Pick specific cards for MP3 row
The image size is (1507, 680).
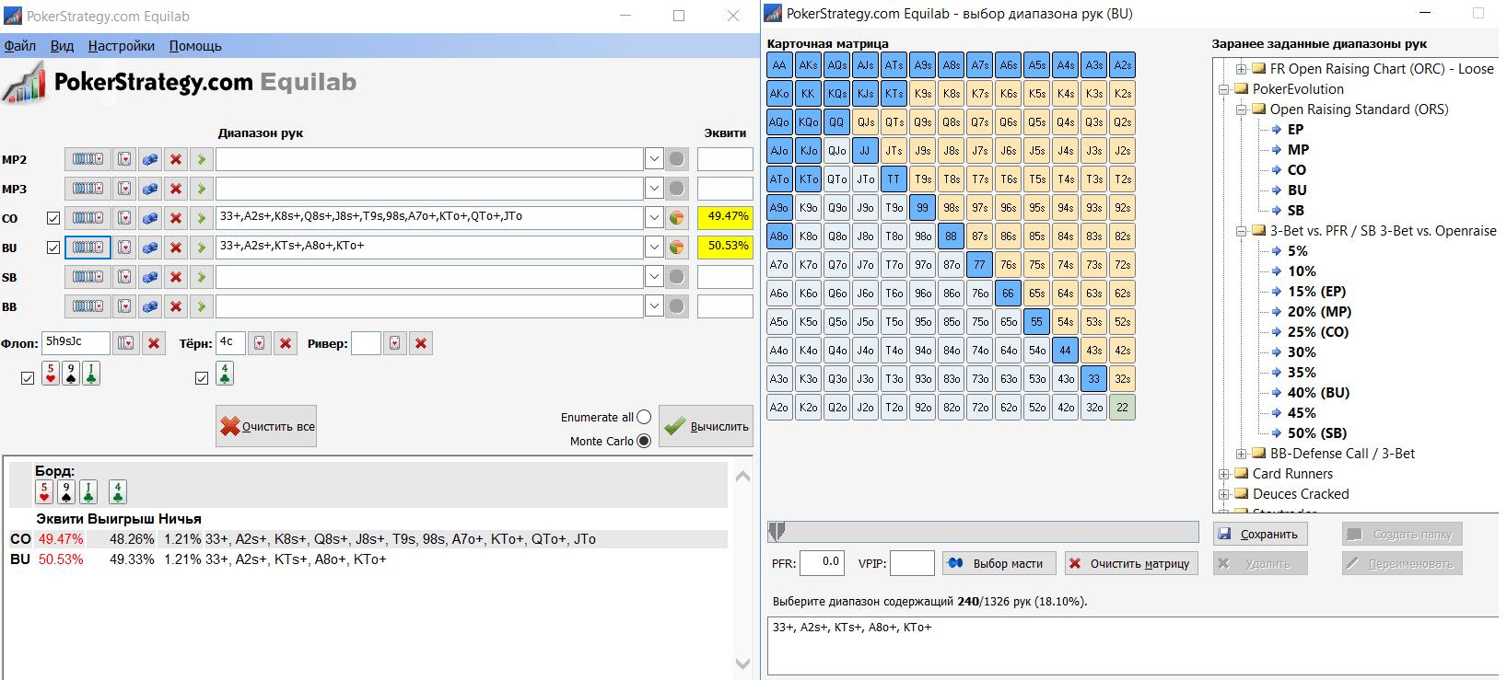124,189
